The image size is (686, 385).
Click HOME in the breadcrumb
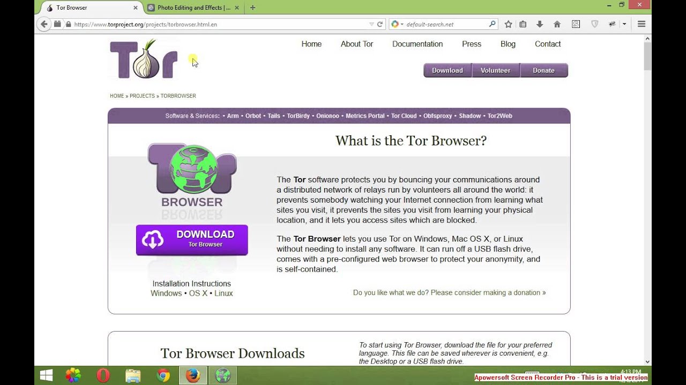[x=117, y=96]
